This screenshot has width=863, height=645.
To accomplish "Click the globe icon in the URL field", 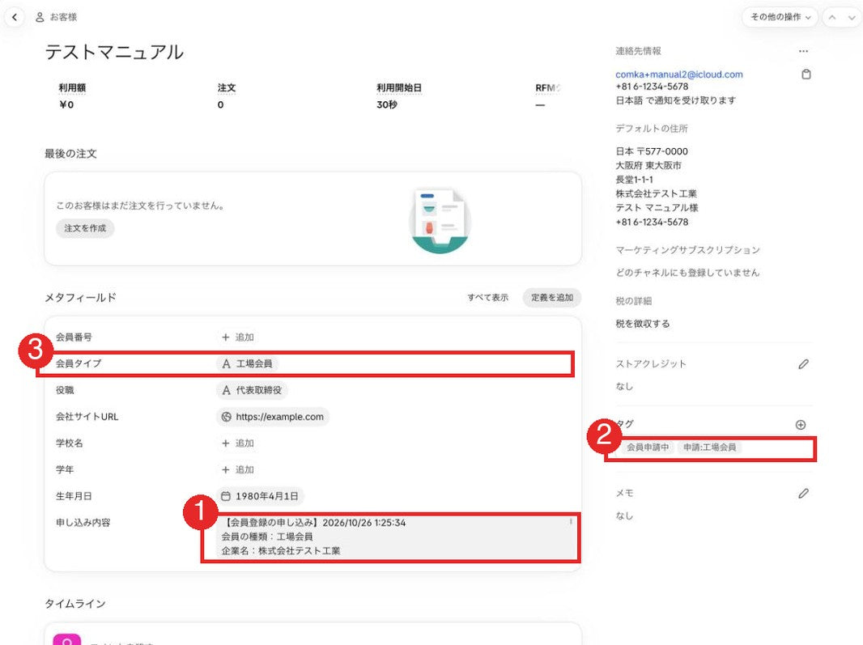I will click(x=226, y=417).
